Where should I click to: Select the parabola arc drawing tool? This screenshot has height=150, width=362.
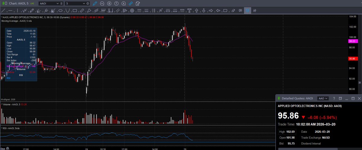point(68,11)
